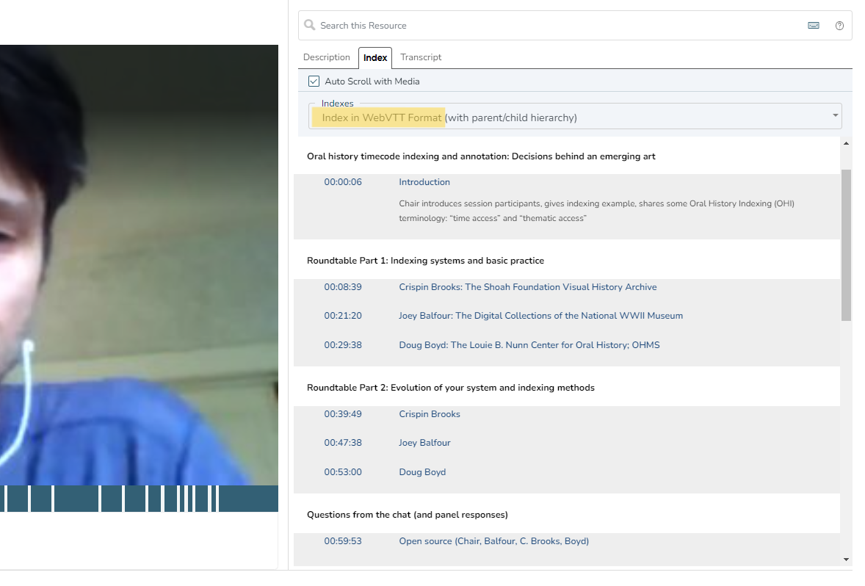This screenshot has width=865, height=586.
Task: Open Joey Balfour segment at 00:47:38
Action: pyautogui.click(x=424, y=443)
